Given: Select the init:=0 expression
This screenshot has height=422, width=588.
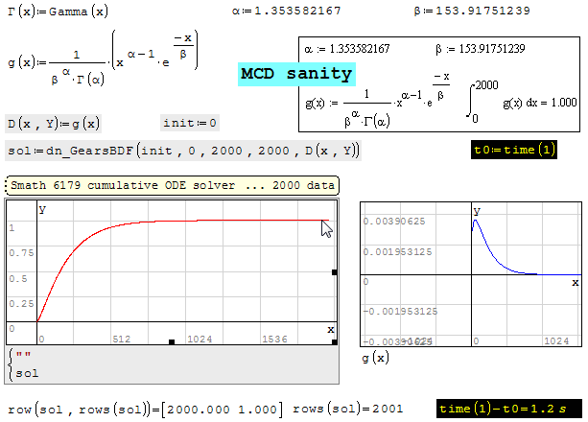Looking at the screenshot, I should (191, 124).
